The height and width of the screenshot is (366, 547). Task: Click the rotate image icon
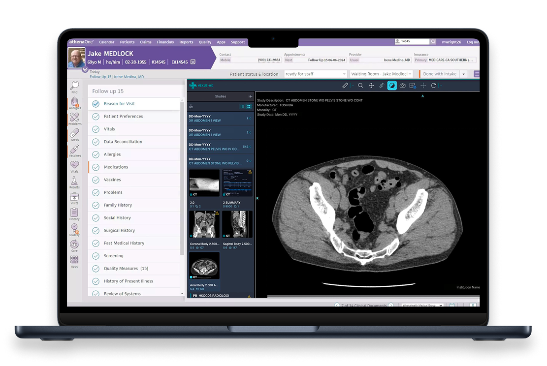[x=434, y=86]
